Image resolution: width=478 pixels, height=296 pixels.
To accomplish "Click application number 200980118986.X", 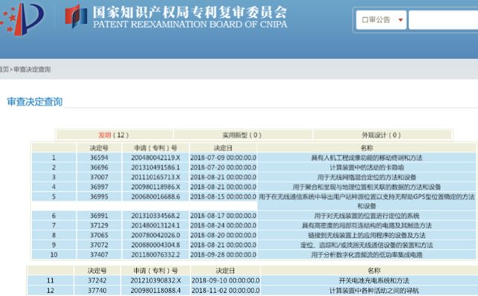I will click(x=155, y=187).
